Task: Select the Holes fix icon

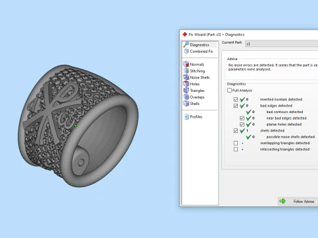Action: (x=186, y=84)
